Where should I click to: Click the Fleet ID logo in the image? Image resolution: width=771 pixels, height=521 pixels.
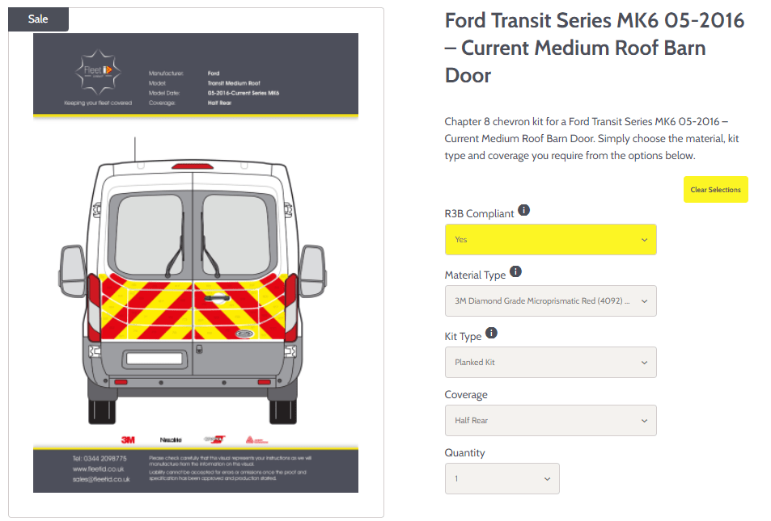coord(98,72)
